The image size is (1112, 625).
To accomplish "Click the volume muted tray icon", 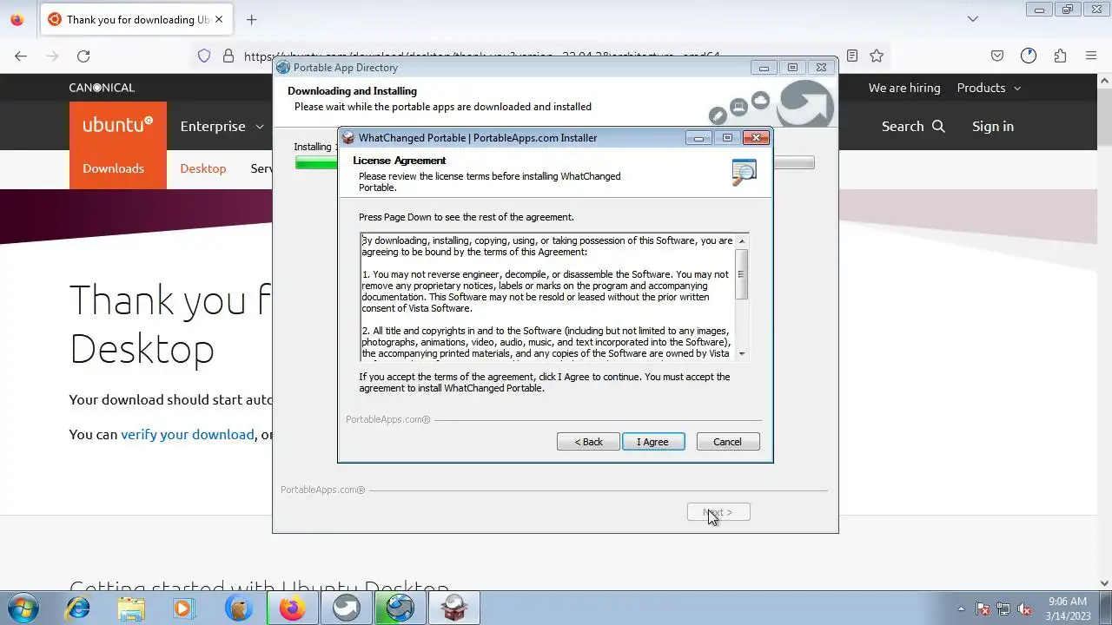I will [1025, 609].
